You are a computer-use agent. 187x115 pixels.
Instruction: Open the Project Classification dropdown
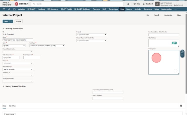tap(18, 52)
